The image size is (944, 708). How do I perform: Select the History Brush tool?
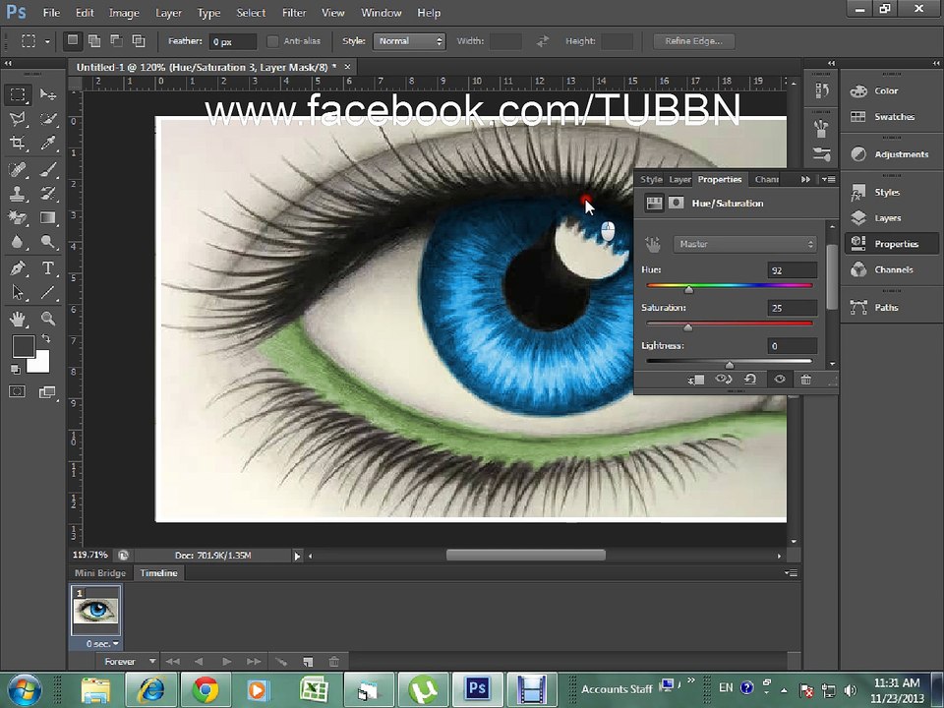click(x=48, y=194)
